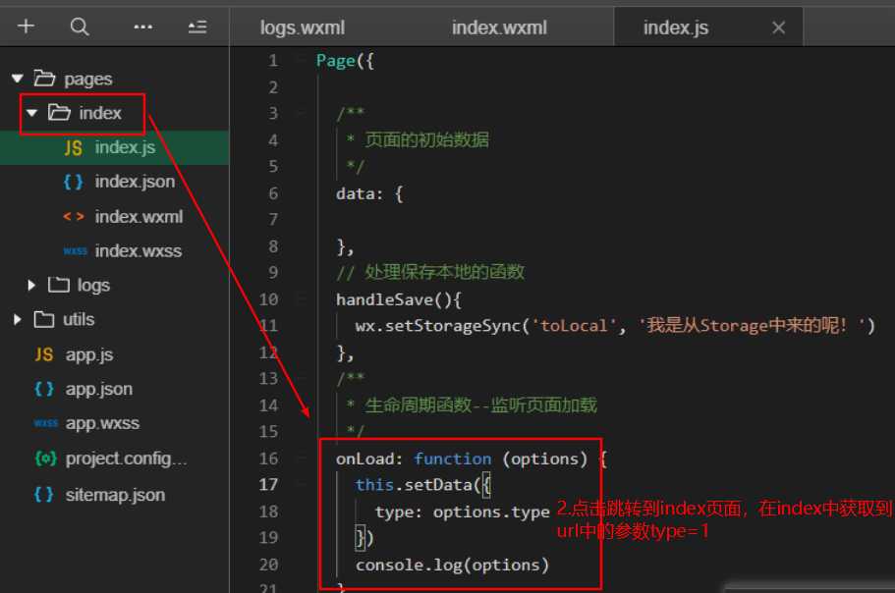Expand the logs folder arrow
This screenshot has height=593, width=895.
(31, 285)
